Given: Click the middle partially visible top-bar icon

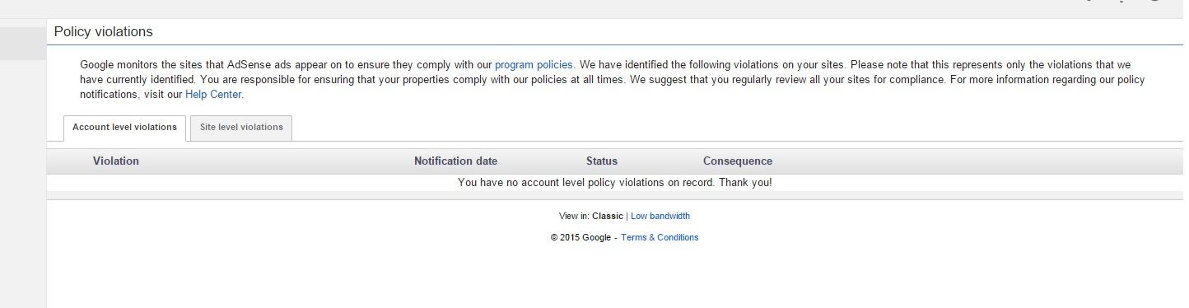Looking at the screenshot, I should point(1121,2).
